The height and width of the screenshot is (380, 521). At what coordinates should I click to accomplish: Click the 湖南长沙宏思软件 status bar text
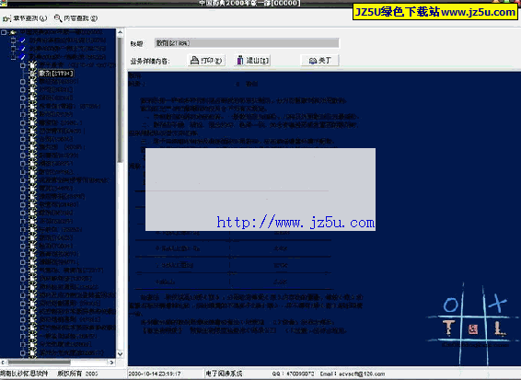coord(24,374)
